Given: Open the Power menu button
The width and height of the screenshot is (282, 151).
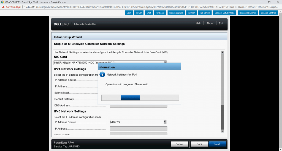Looking at the screenshot, I should (139, 13).
